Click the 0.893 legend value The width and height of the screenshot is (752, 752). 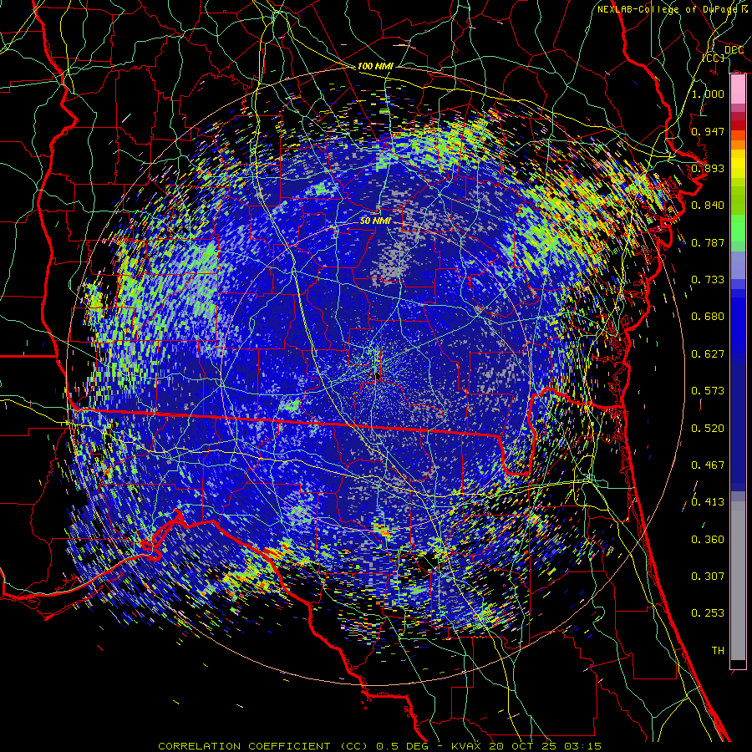click(x=708, y=168)
